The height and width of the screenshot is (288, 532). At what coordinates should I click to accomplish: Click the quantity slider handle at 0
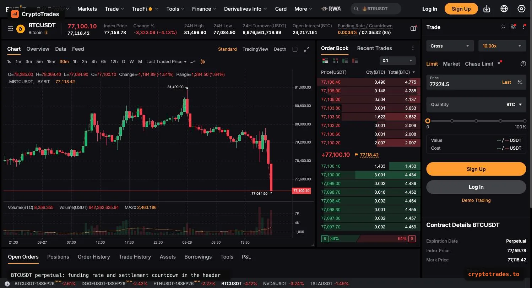pyautogui.click(x=428, y=121)
